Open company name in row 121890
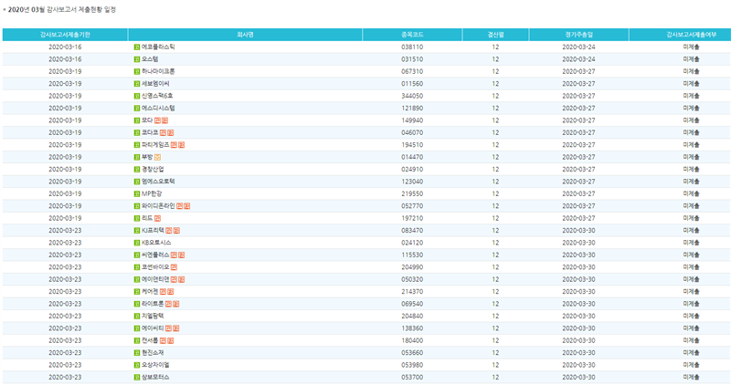The height and width of the screenshot is (385, 731). [x=158, y=108]
